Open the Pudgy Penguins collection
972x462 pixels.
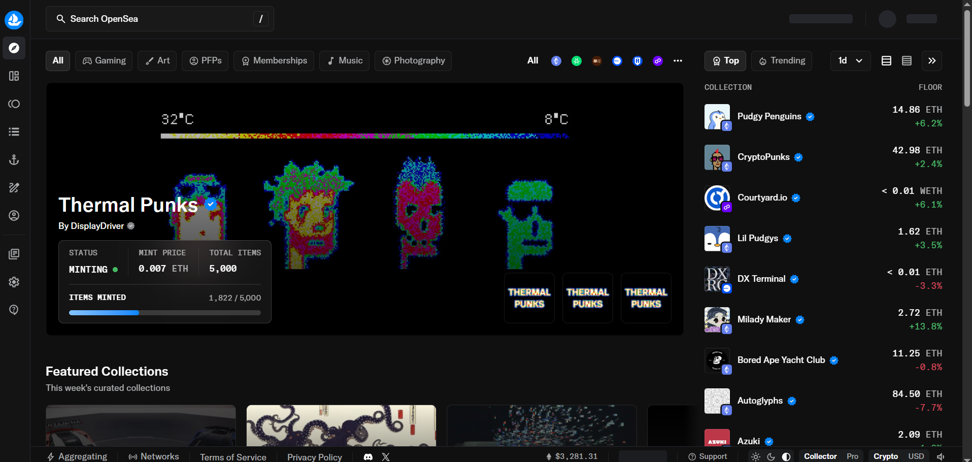(769, 116)
